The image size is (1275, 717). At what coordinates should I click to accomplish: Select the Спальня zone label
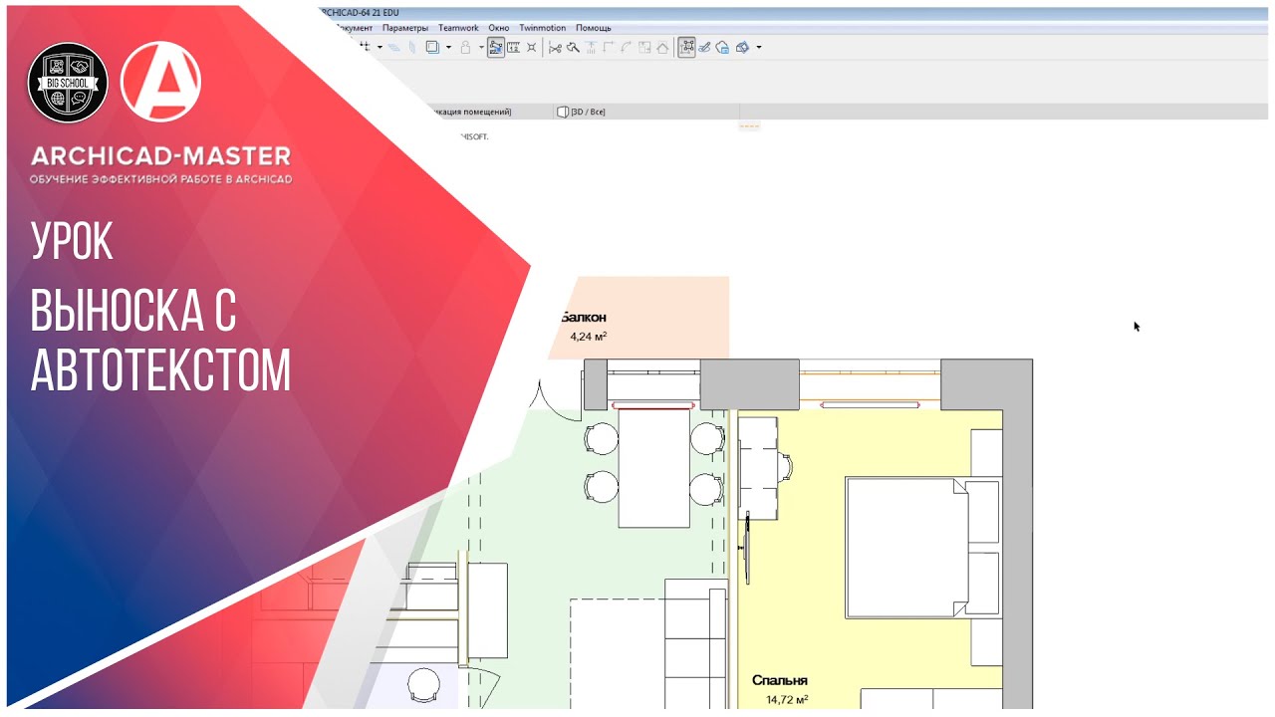tap(780, 681)
